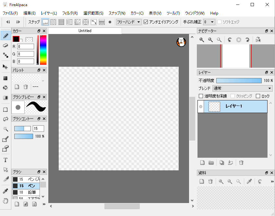Zoom in using the Navigator magnifier button
The height and width of the screenshot is (216, 275).
202,40
